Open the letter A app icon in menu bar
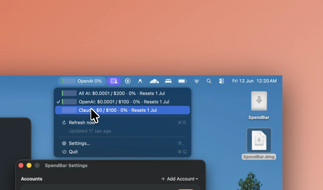323x190 pixels. coord(140,81)
